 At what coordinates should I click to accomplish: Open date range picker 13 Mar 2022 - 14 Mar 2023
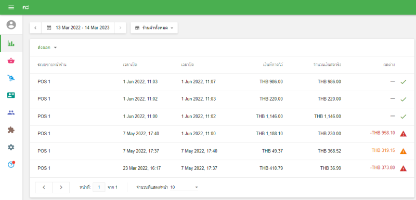pyautogui.click(x=78, y=28)
